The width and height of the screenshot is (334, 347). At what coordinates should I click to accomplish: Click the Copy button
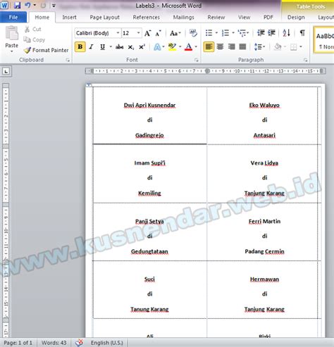35,39
